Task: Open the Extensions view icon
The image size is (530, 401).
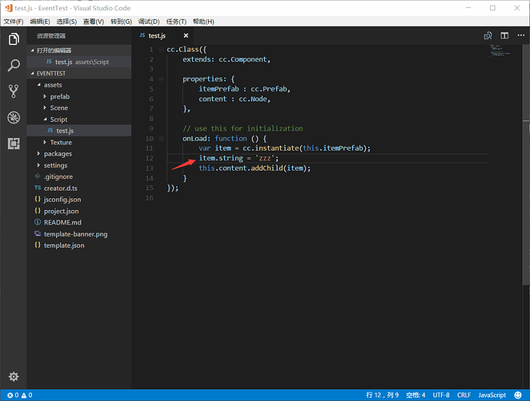Action: click(14, 144)
